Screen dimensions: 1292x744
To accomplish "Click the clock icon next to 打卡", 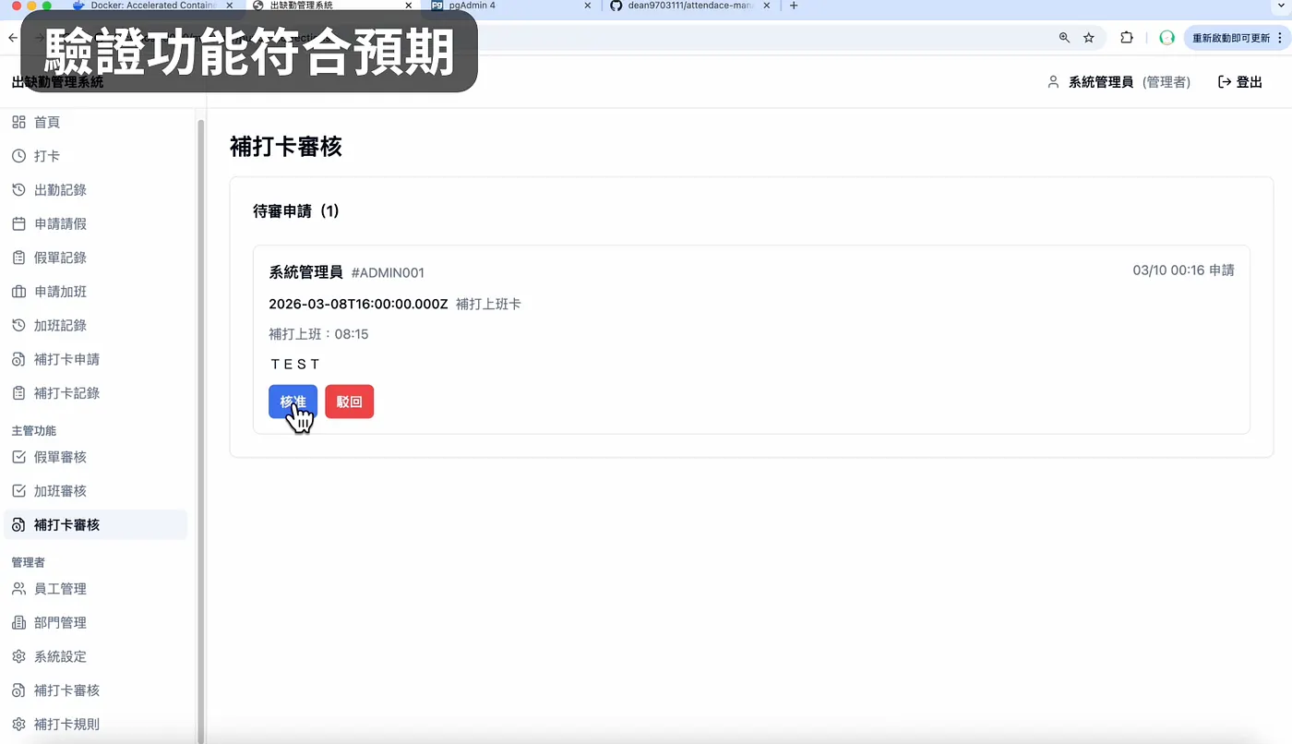I will tap(18, 156).
